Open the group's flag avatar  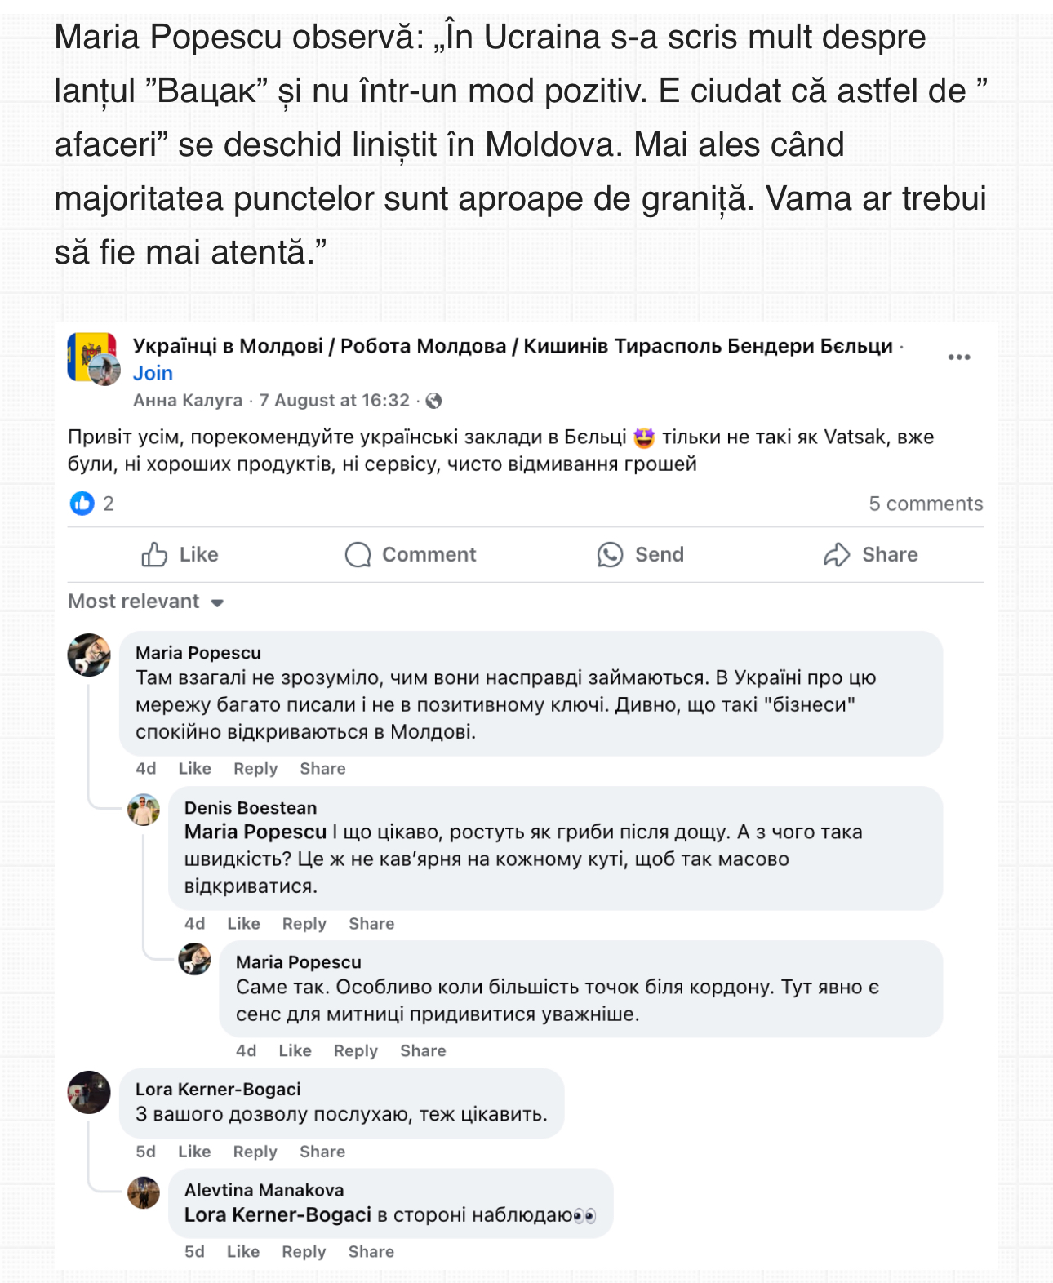tap(92, 357)
